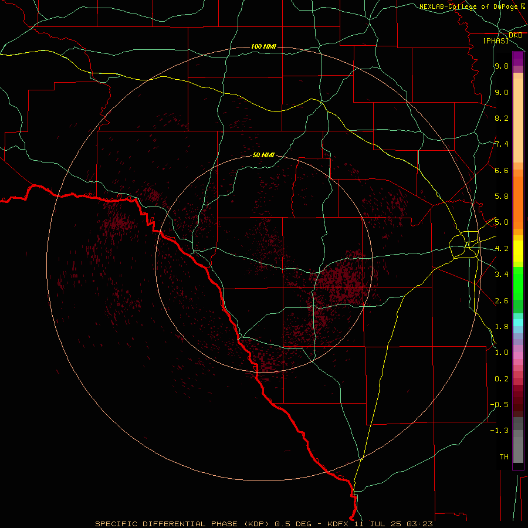This screenshot has height=528, width=528.
Task: Click the 50 NMI range ring label
Action: [x=263, y=155]
